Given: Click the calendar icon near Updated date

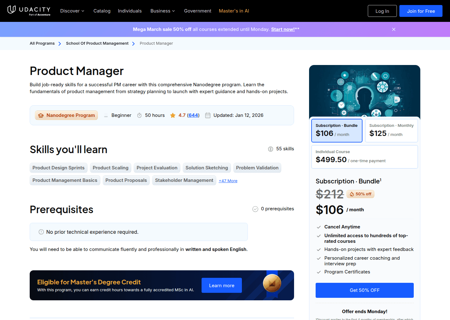Looking at the screenshot, I should [208, 115].
